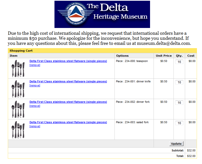Screen dimensions: 202x164
Task: Click "The Delta Heritage Museum" banner title
Action: tap(117, 12)
